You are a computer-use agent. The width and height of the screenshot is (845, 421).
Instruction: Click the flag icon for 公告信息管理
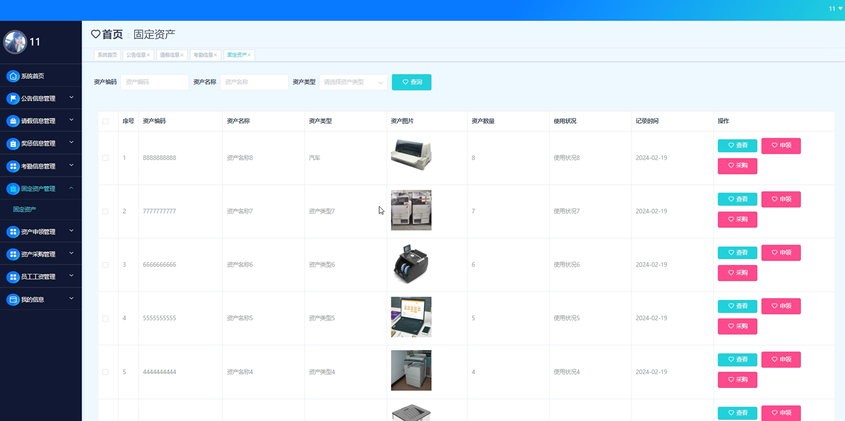pyautogui.click(x=13, y=99)
